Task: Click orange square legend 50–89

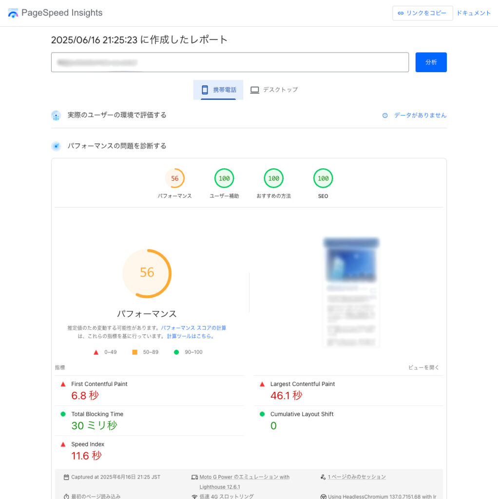Action: 134,352
